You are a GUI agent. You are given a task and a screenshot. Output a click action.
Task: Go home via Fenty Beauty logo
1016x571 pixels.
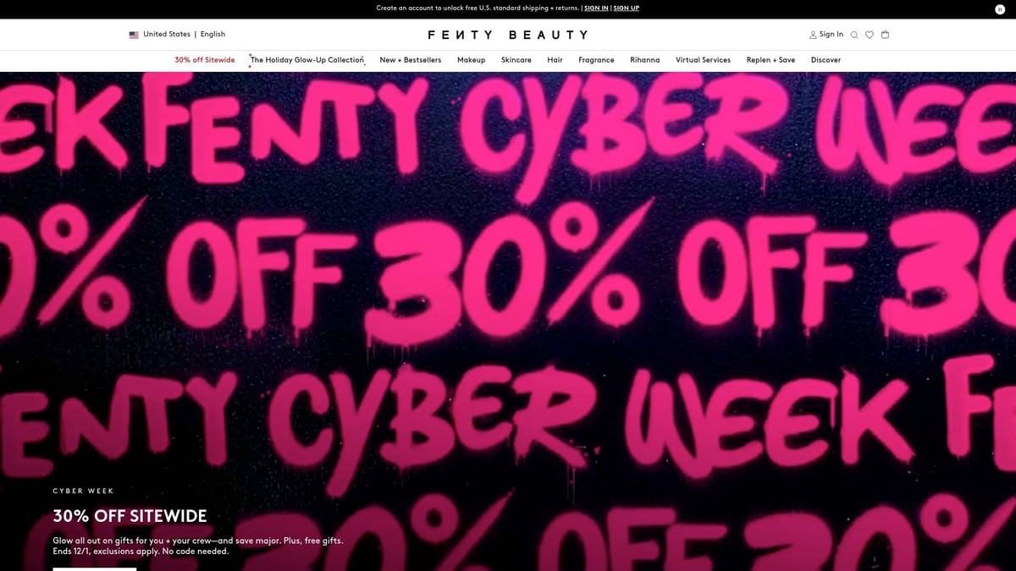[508, 35]
